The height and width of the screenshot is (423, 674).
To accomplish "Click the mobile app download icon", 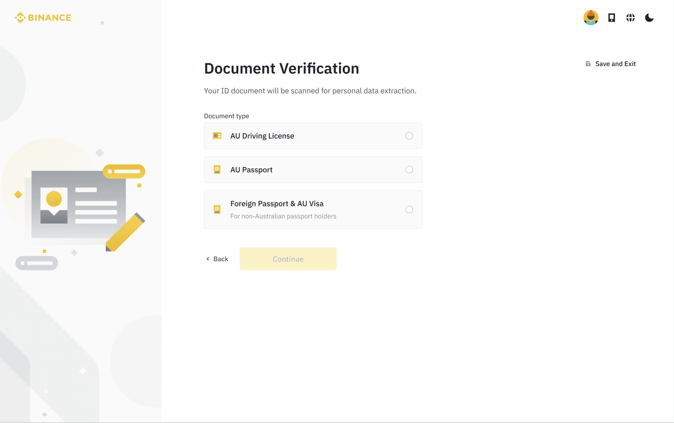I will 612,18.
